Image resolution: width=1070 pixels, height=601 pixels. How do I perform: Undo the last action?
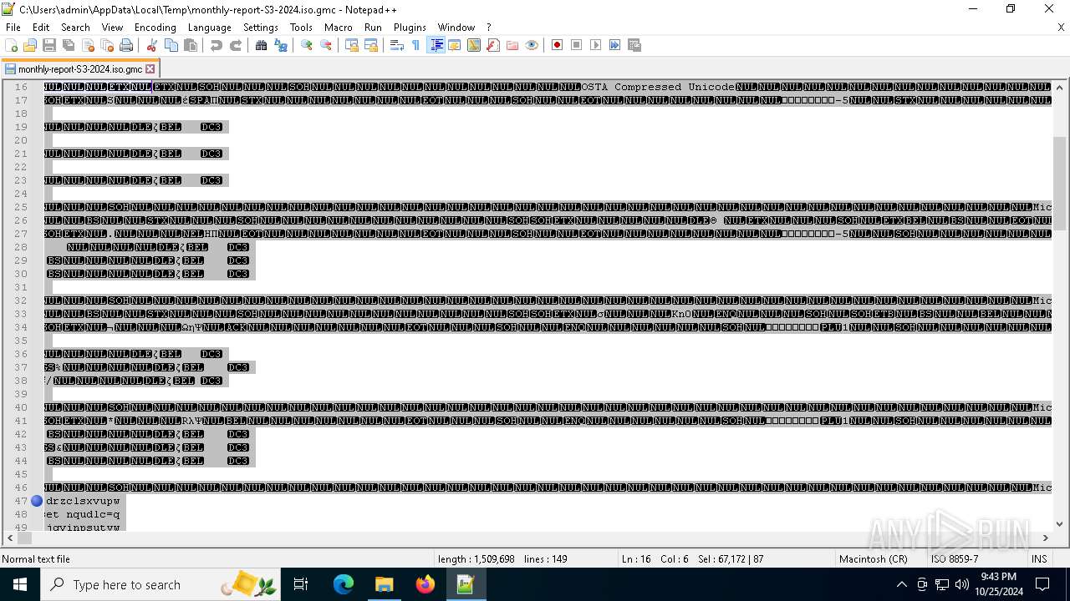217,45
